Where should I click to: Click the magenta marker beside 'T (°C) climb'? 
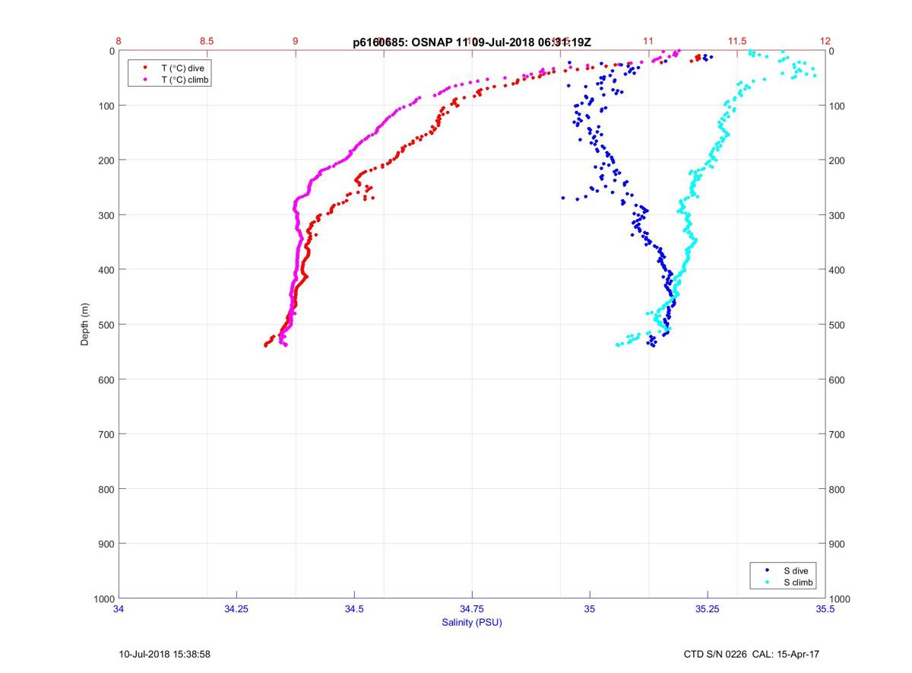pyautogui.click(x=144, y=80)
